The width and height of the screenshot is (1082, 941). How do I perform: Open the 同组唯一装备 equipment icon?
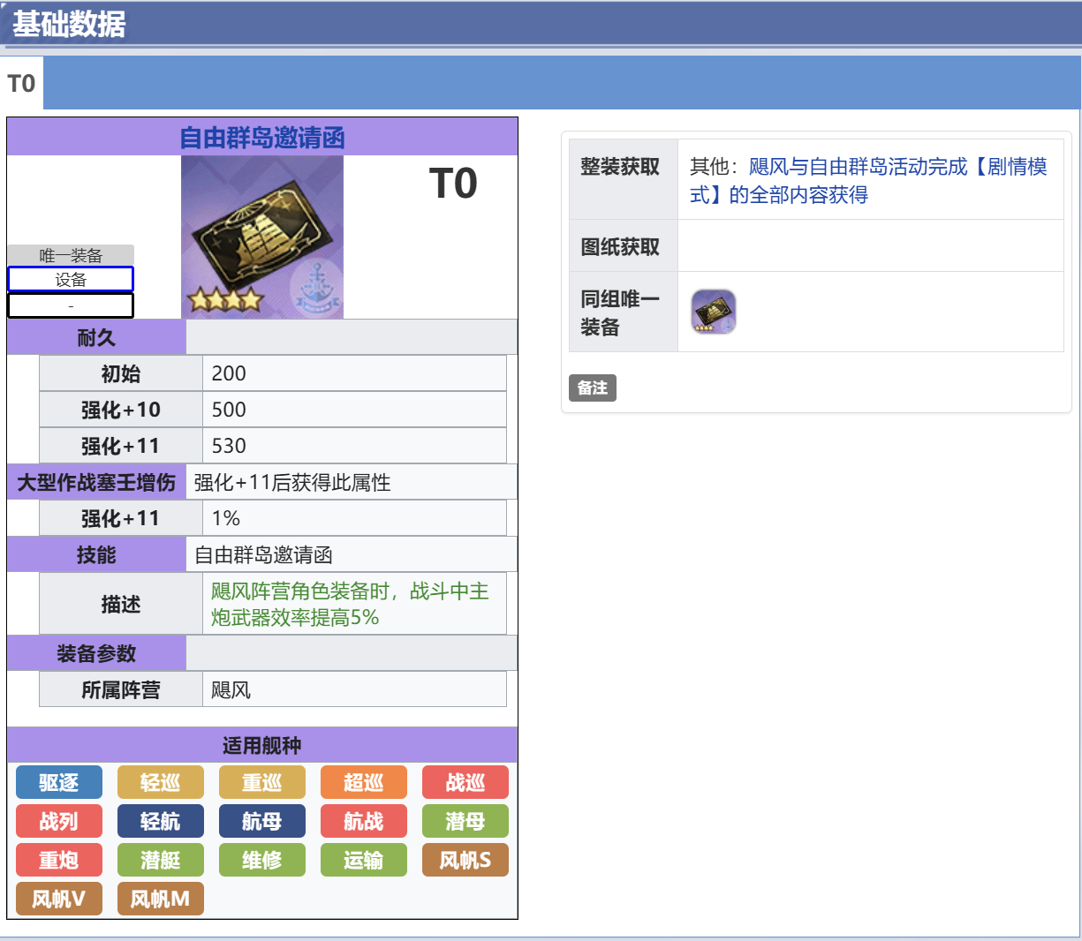[x=713, y=311]
